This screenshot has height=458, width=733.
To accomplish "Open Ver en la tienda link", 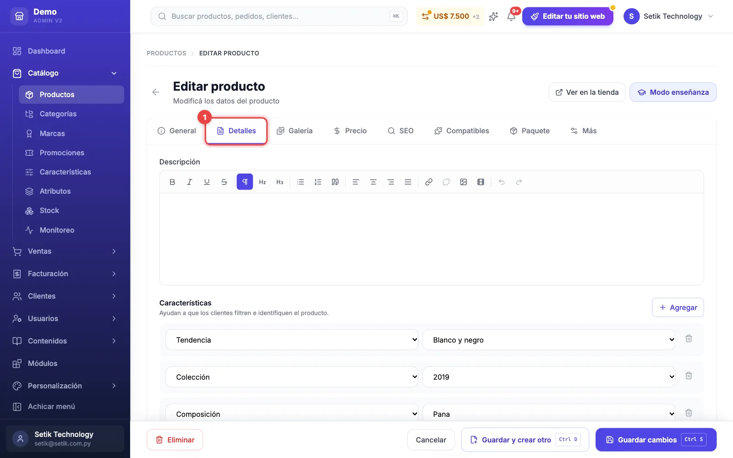I will click(x=587, y=92).
